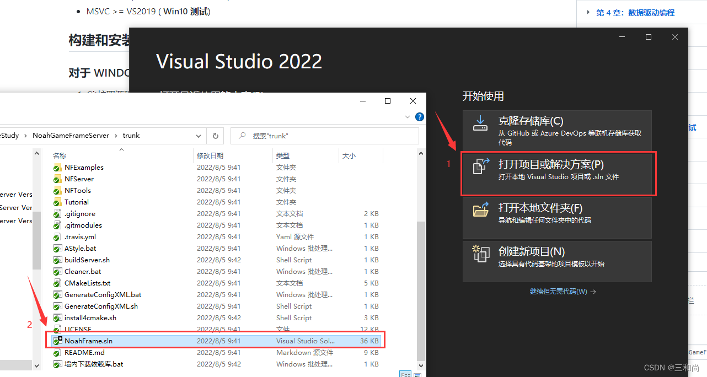Image resolution: width=707 pixels, height=377 pixels.
Task: Click the 搜索"trunk" search box
Action: [325, 136]
